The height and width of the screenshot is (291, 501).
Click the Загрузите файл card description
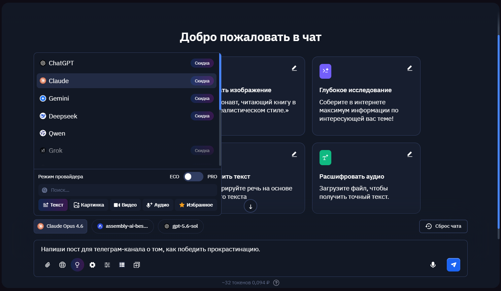pyautogui.click(x=354, y=192)
